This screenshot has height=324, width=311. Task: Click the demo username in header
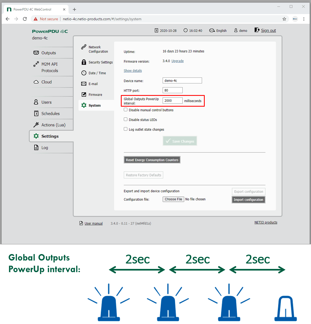[243, 31]
